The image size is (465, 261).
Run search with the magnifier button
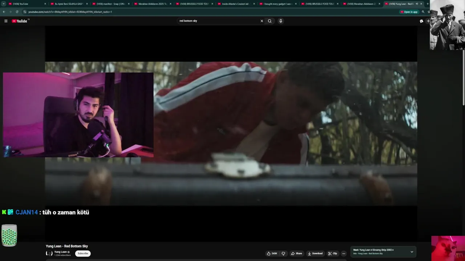coord(270,21)
